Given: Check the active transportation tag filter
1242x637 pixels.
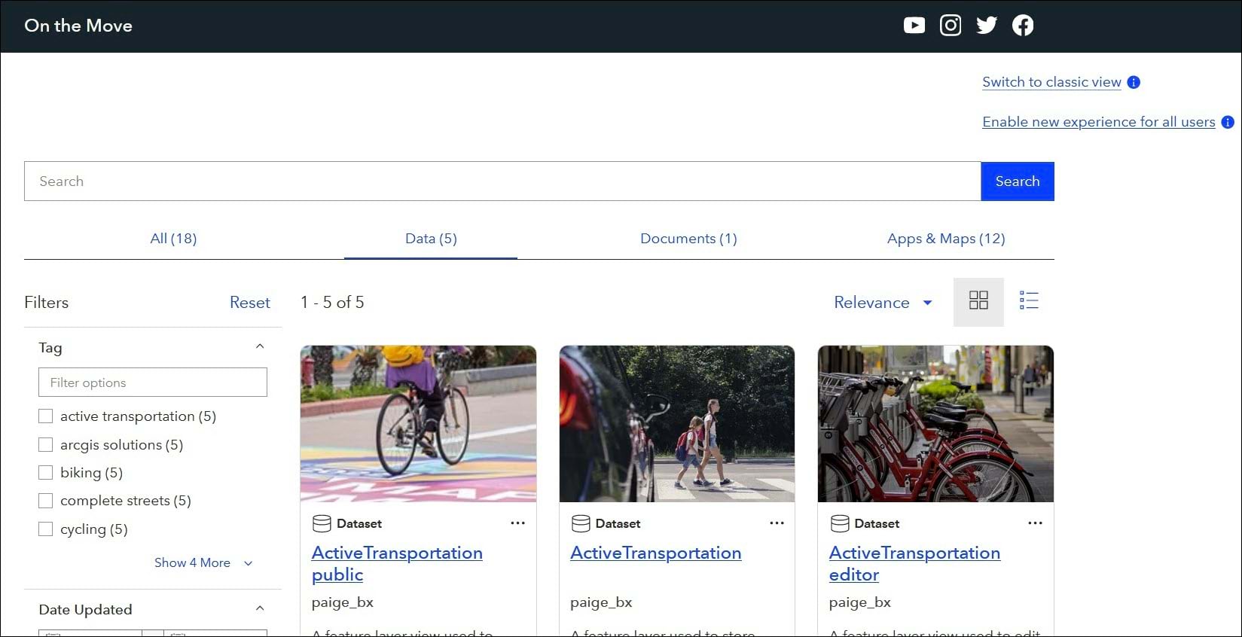Looking at the screenshot, I should [46, 416].
